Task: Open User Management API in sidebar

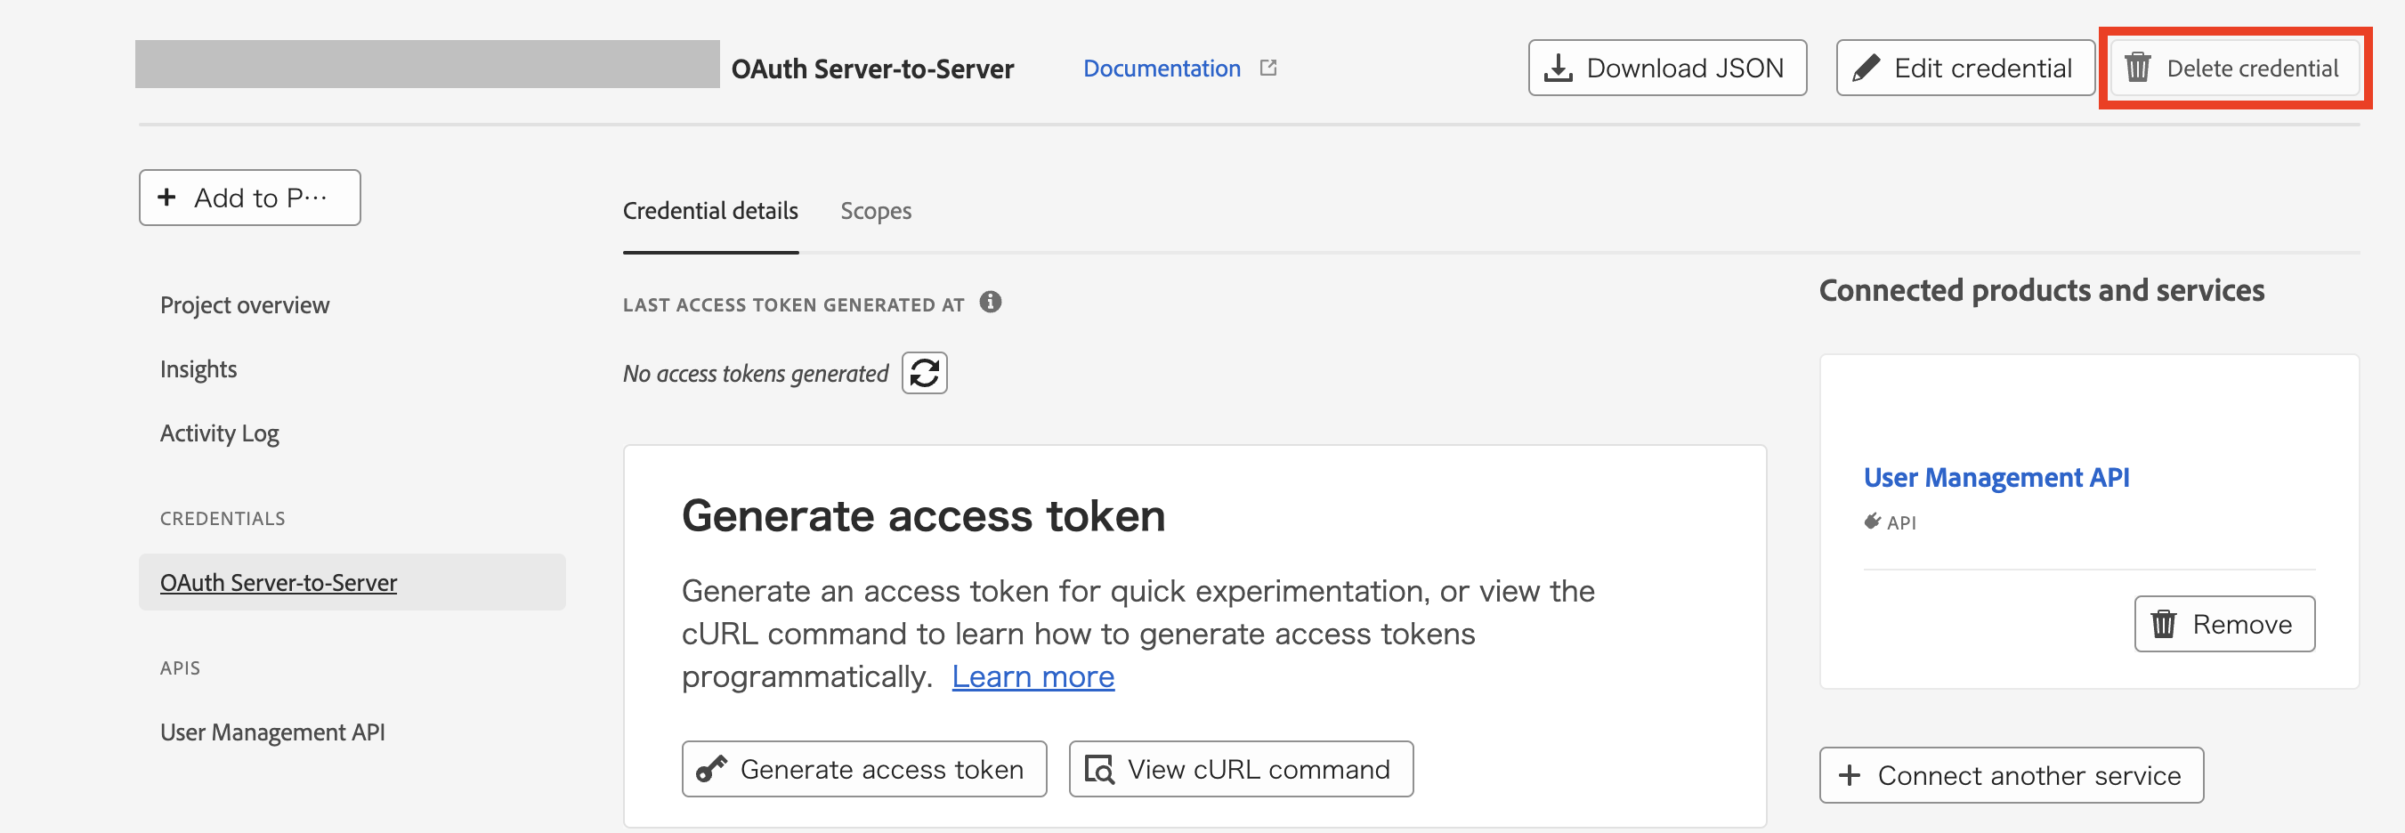Action: point(271,732)
